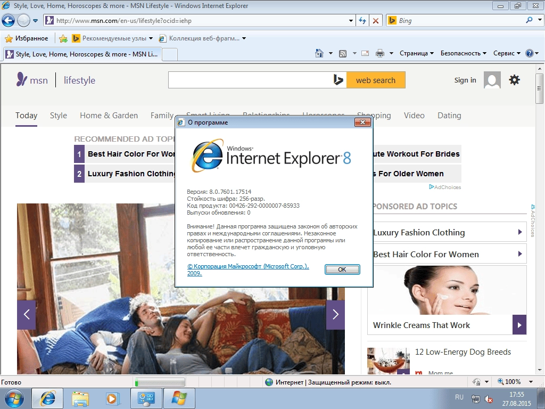Expand the address bar history dropdown

(x=351, y=21)
